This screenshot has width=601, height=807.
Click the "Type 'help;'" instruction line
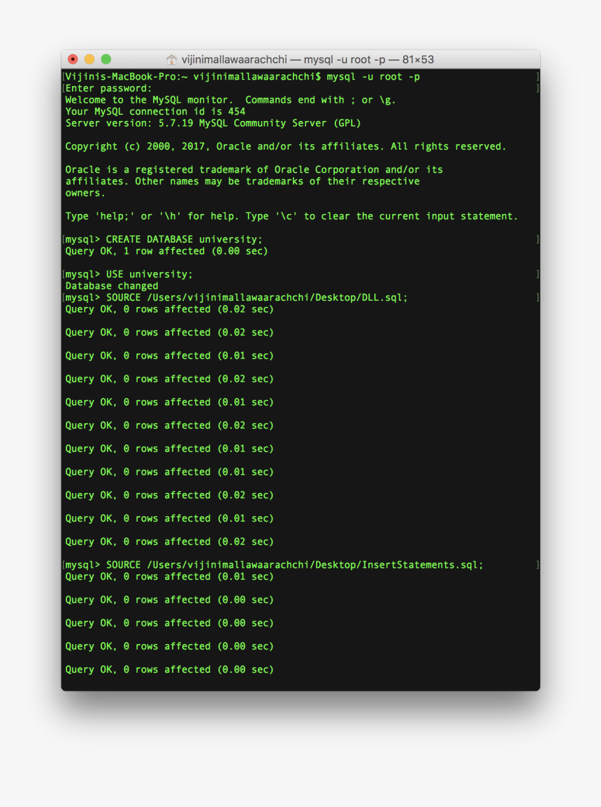pos(291,216)
